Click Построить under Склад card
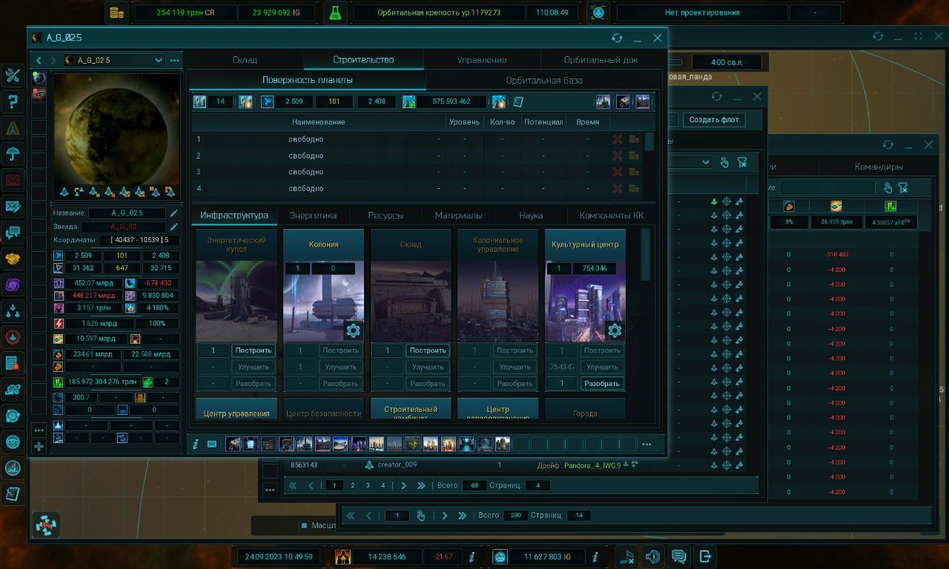The height and width of the screenshot is (569, 949). pyautogui.click(x=428, y=350)
